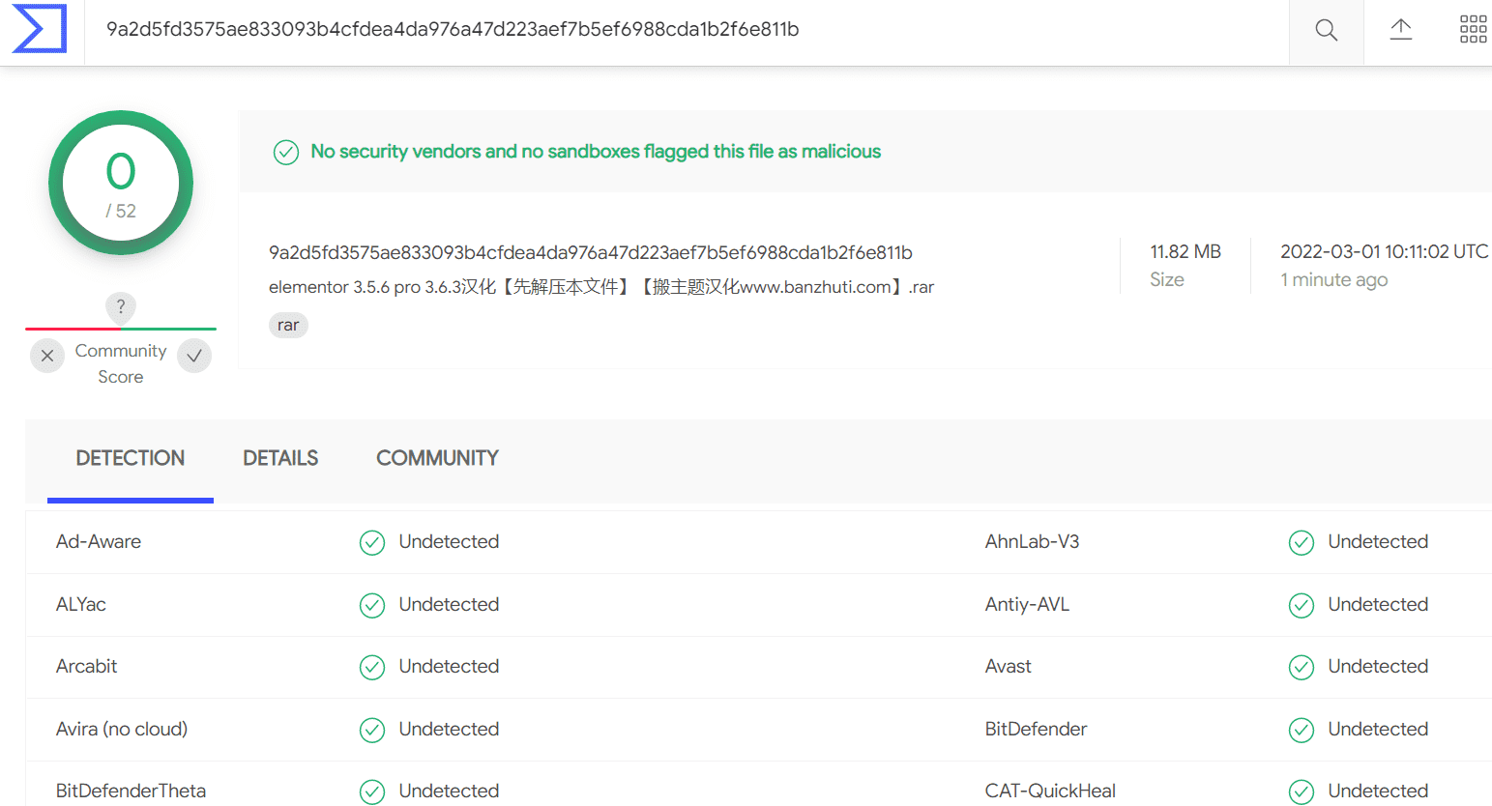Click the rar file type tag

pyautogui.click(x=288, y=326)
